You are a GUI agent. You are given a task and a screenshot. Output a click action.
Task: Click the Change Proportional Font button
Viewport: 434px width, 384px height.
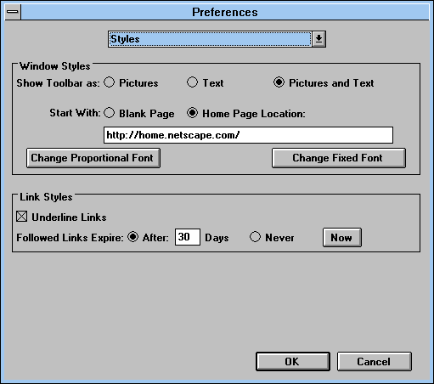(x=93, y=158)
